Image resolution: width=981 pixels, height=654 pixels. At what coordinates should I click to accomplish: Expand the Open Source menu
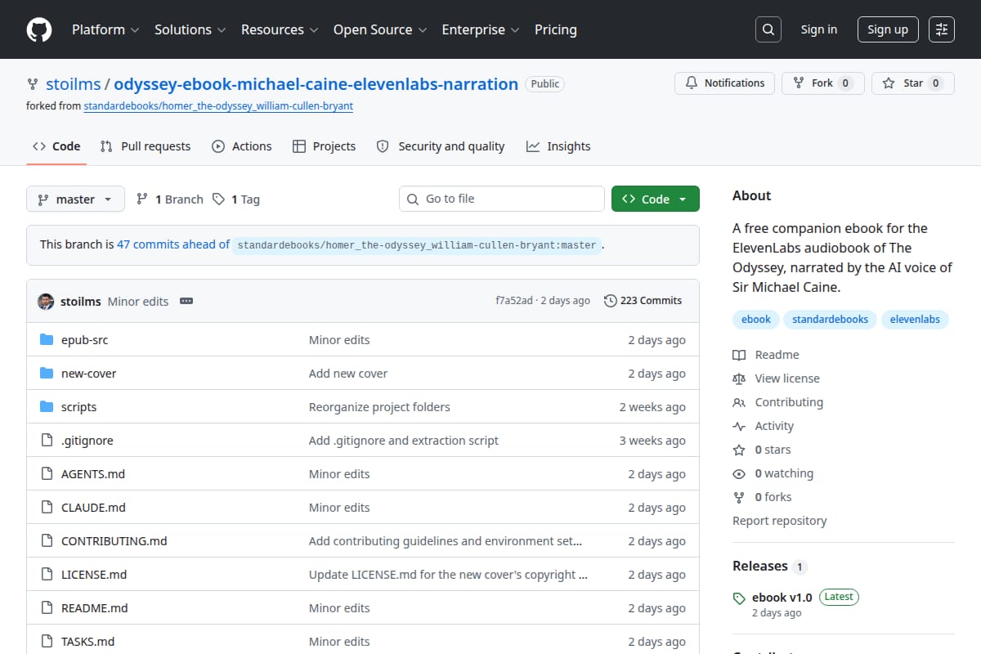pyautogui.click(x=380, y=29)
